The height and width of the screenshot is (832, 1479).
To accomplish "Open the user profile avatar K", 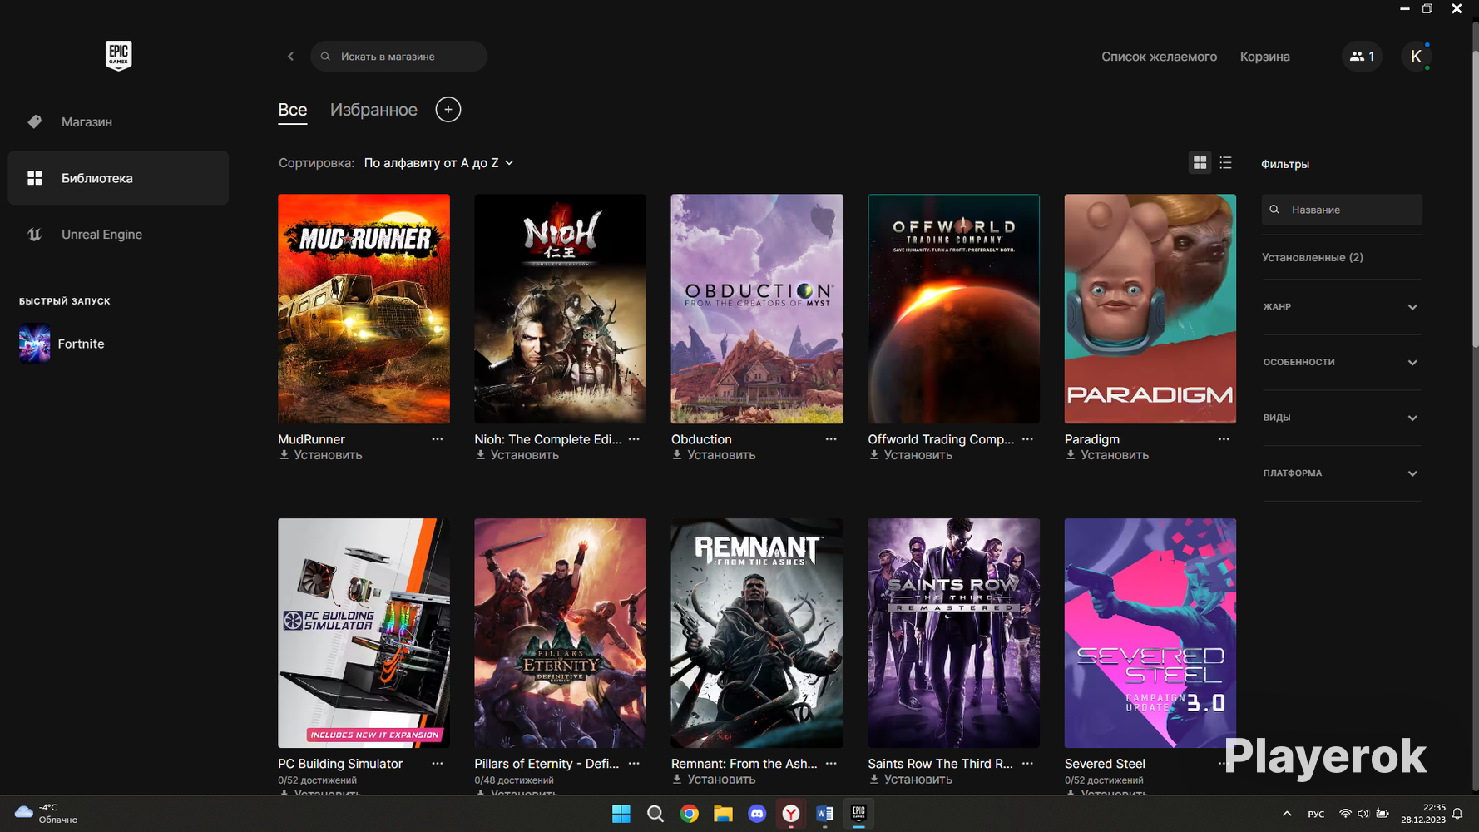I will (x=1416, y=57).
